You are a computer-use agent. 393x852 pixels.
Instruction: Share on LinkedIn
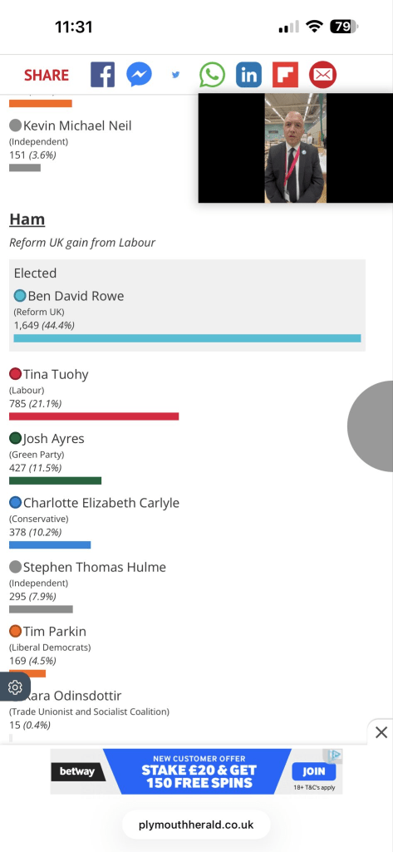click(248, 75)
